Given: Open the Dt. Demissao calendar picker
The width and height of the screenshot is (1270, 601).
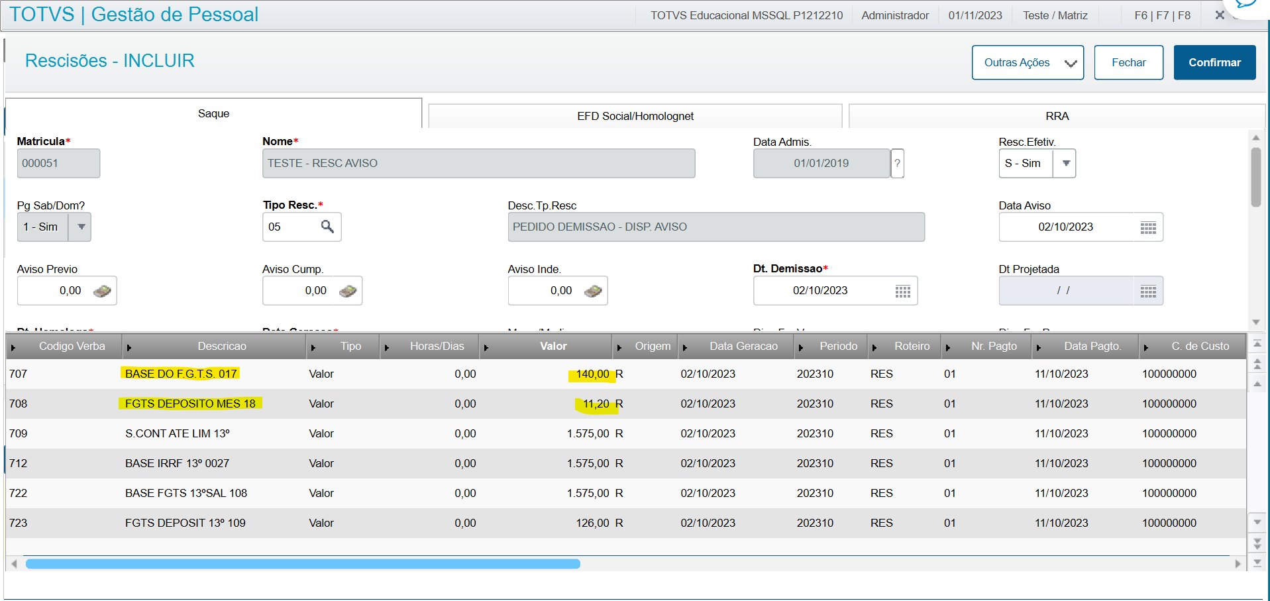Looking at the screenshot, I should coord(903,291).
